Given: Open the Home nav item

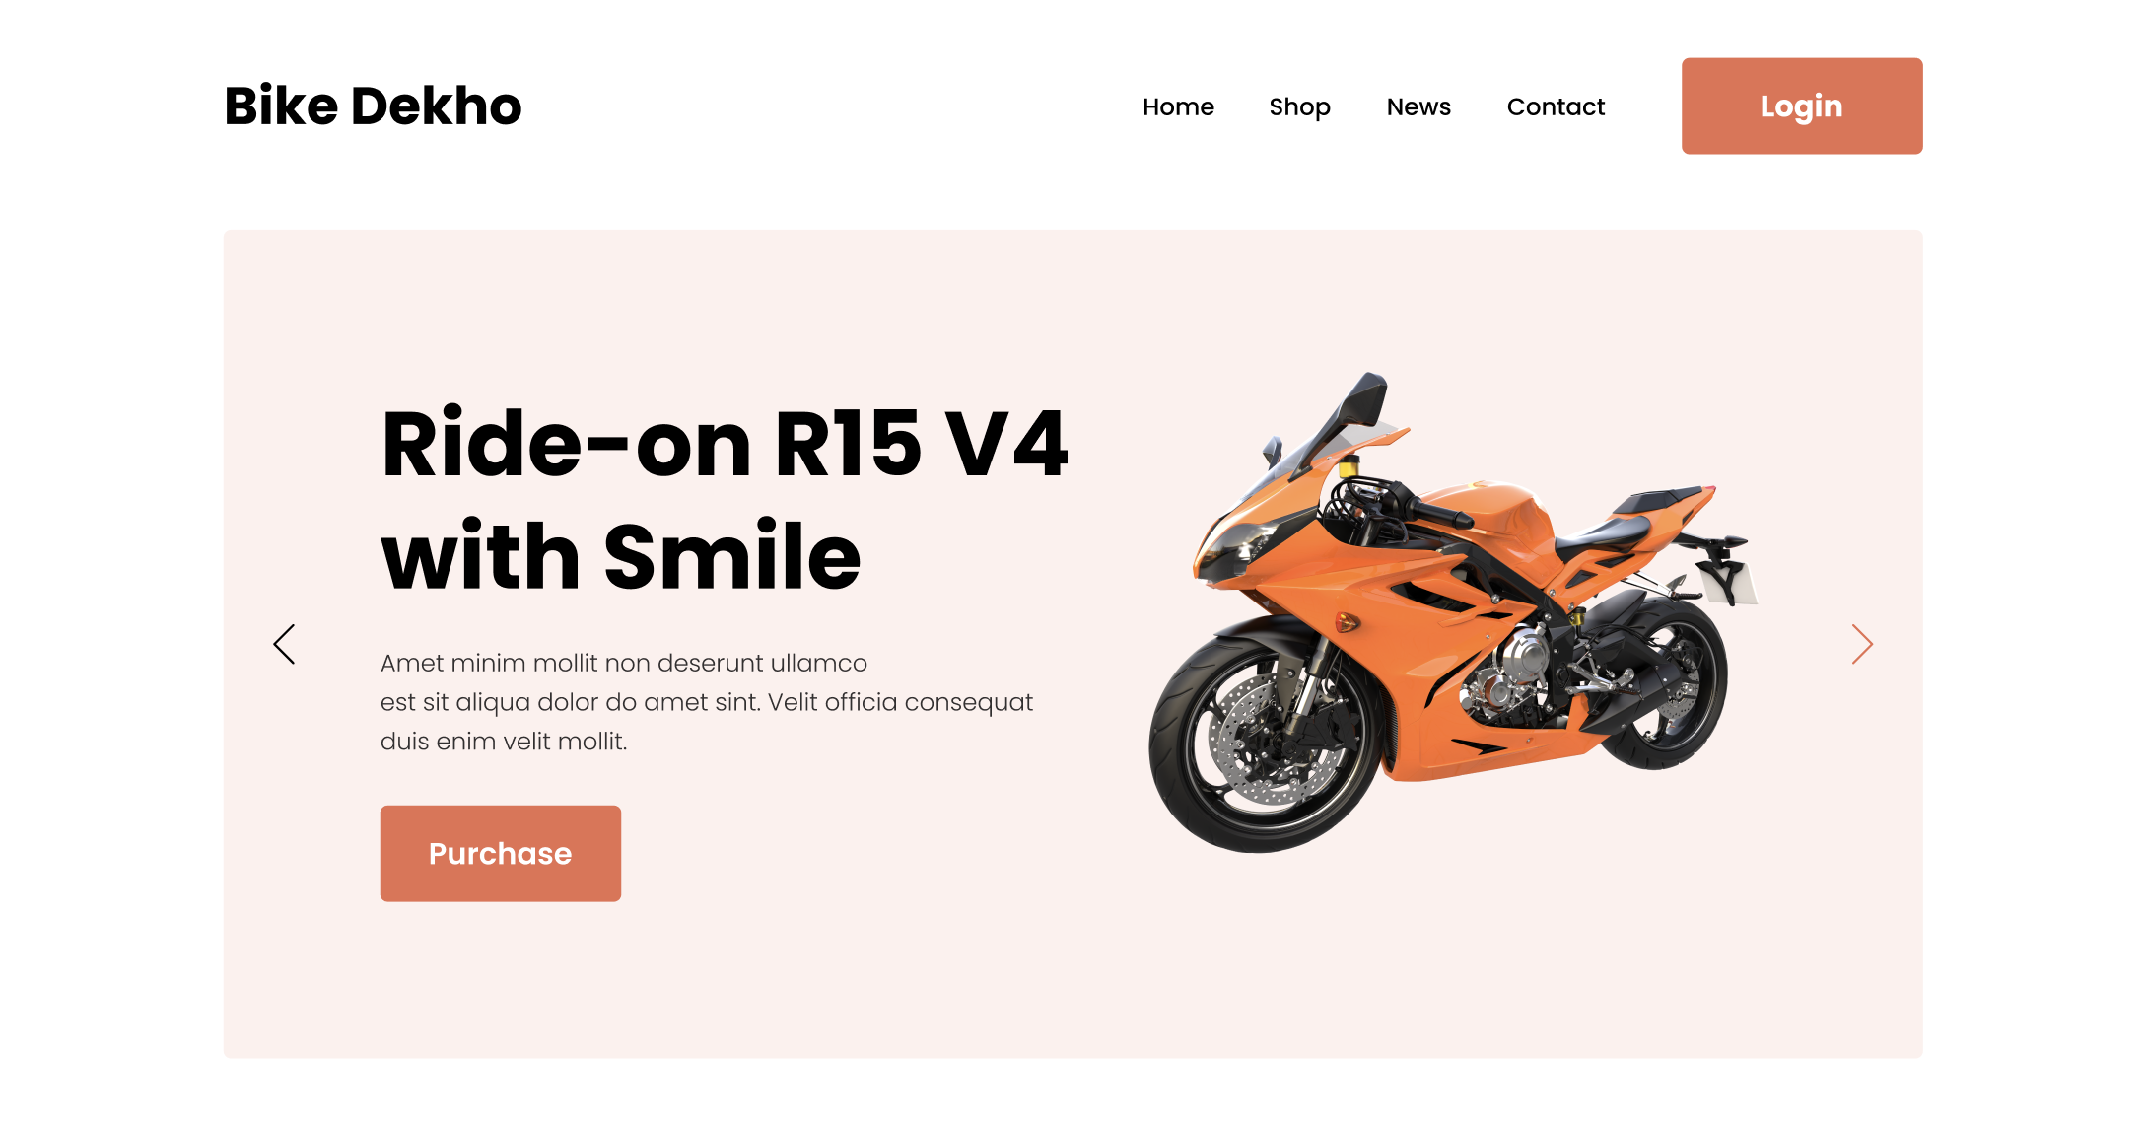Looking at the screenshot, I should [x=1178, y=106].
